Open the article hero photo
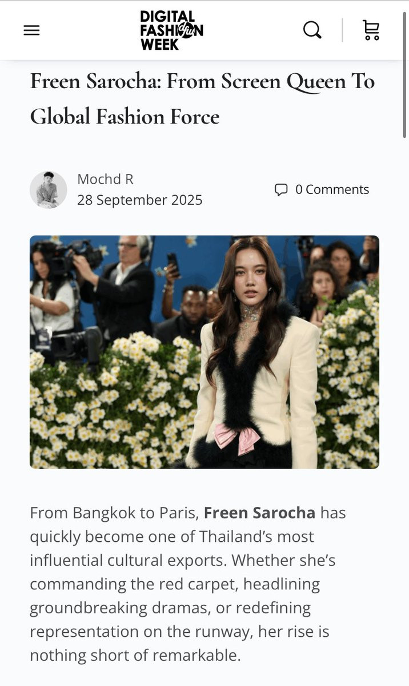The height and width of the screenshot is (686, 409). (204, 352)
